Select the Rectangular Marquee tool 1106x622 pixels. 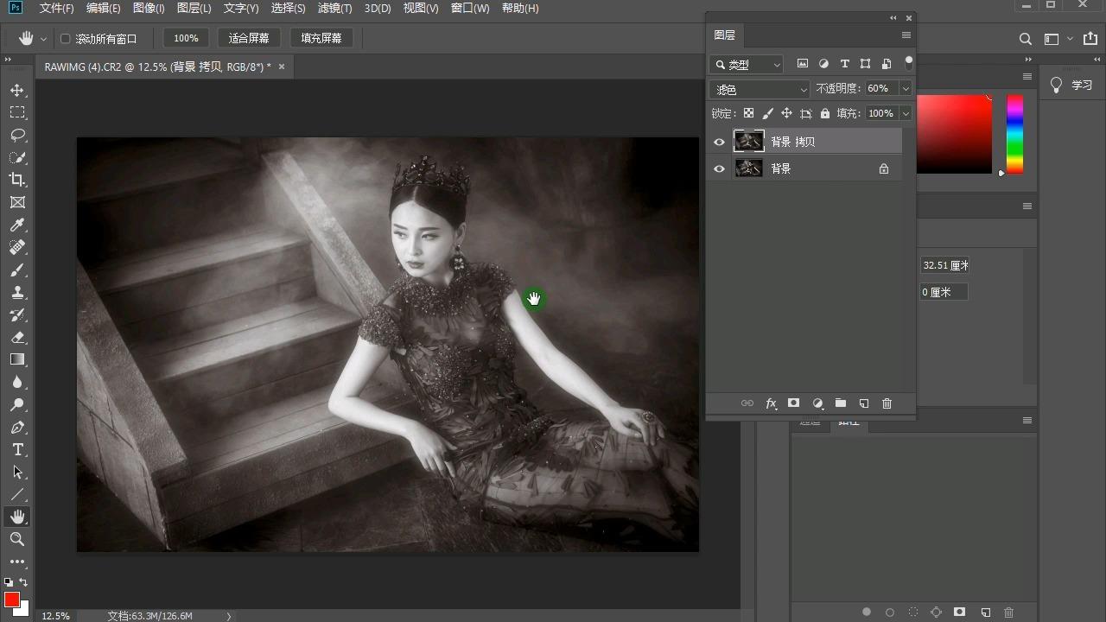coord(17,112)
